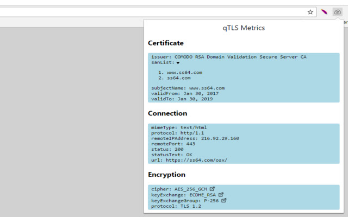The width and height of the screenshot is (348, 217).
Task: Toggle the qTLS Metrics cloud extension icon
Action: 337,12
